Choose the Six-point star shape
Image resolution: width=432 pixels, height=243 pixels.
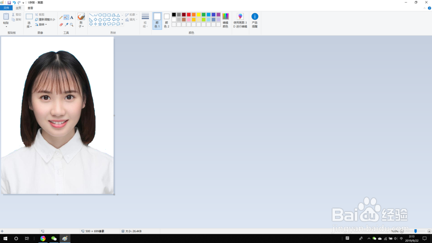105,24
